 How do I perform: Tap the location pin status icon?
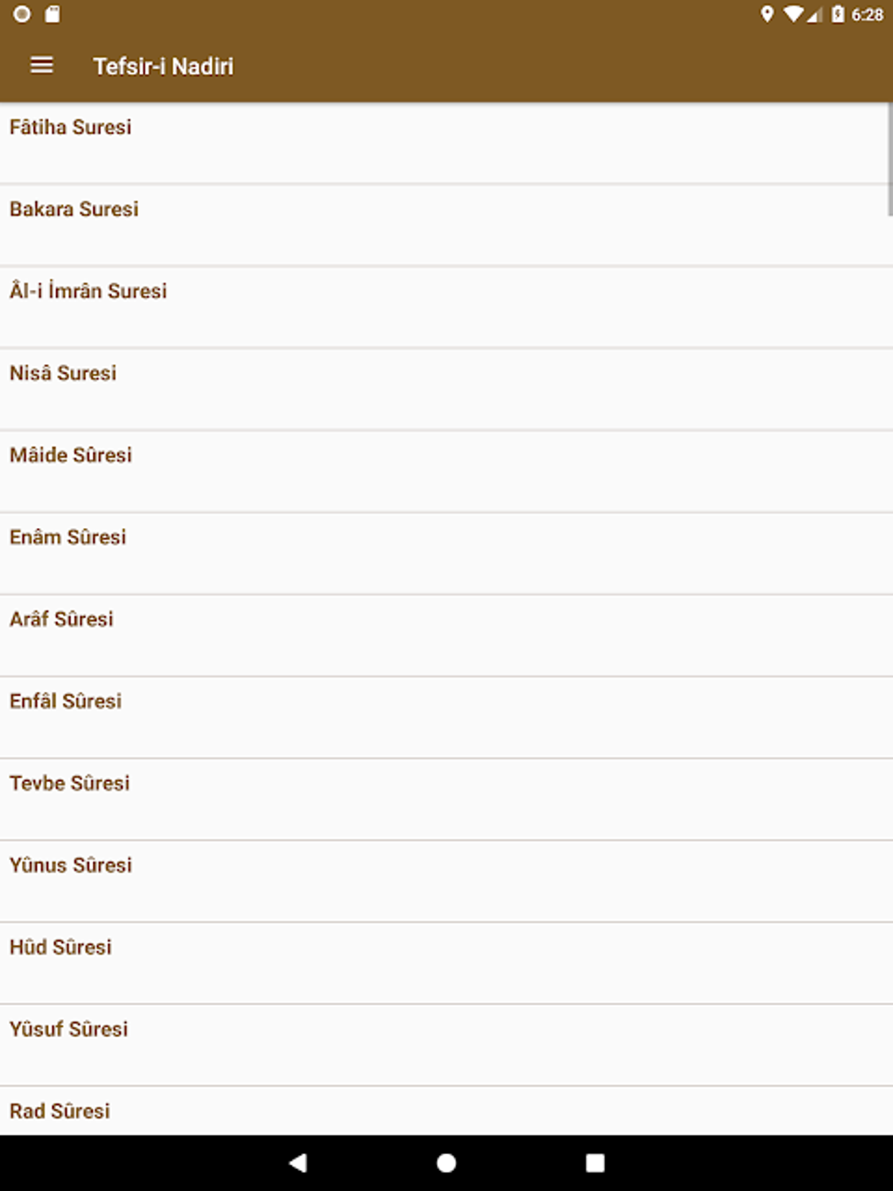coord(769,14)
